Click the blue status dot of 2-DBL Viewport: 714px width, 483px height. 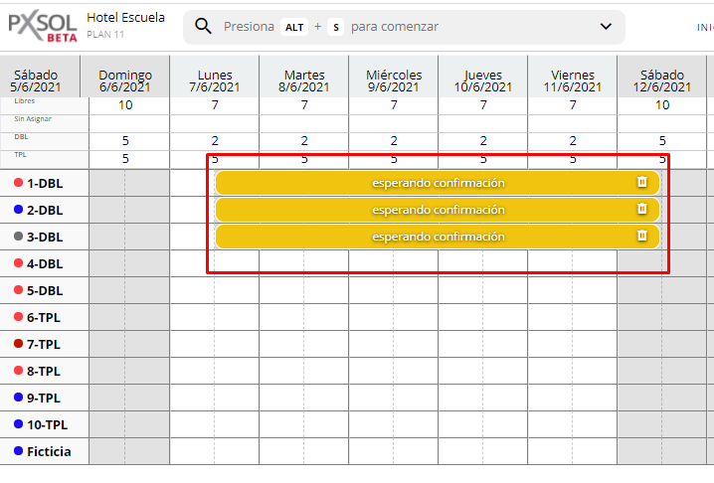19,210
